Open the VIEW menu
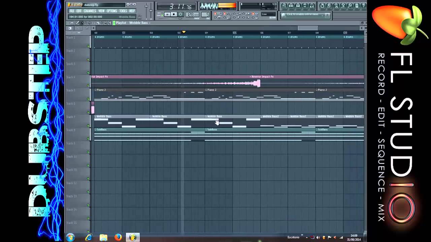Image resolution: width=431 pixels, height=242 pixels. [x=101, y=11]
